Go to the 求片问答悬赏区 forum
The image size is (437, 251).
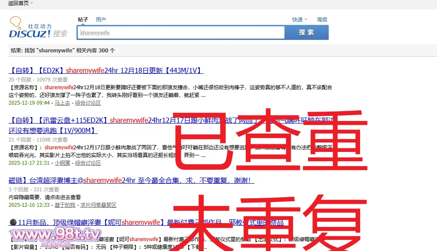pyautogui.click(x=98, y=205)
